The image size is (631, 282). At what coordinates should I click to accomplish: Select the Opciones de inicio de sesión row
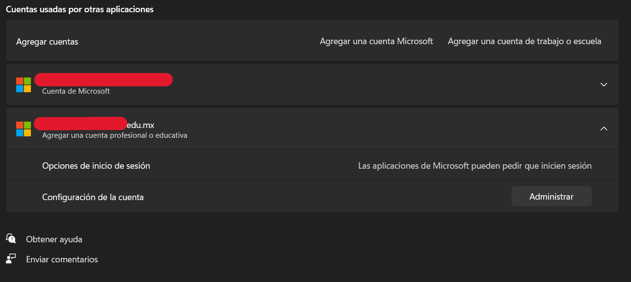[312, 165]
